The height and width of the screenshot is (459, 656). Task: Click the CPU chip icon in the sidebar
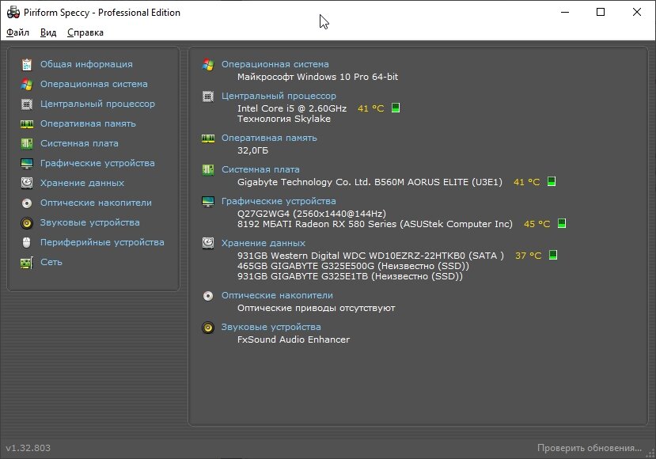coord(27,104)
